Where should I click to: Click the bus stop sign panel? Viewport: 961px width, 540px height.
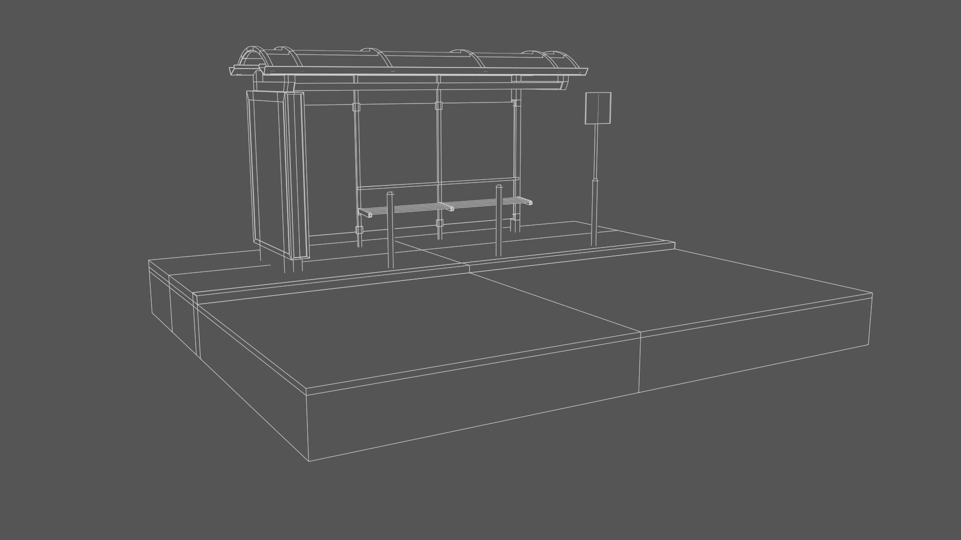tap(598, 107)
